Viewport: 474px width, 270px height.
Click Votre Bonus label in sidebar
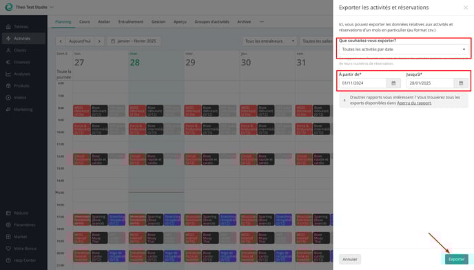[25, 248]
